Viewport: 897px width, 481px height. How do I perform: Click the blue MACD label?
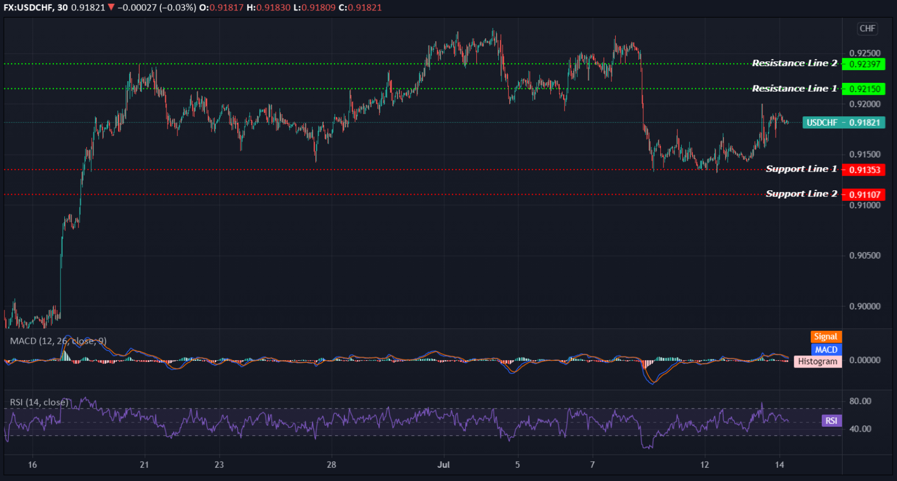pos(826,349)
